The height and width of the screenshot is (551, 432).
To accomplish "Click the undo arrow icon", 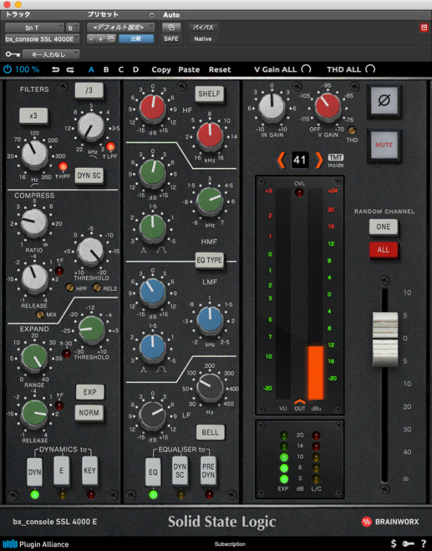I will [x=55, y=70].
